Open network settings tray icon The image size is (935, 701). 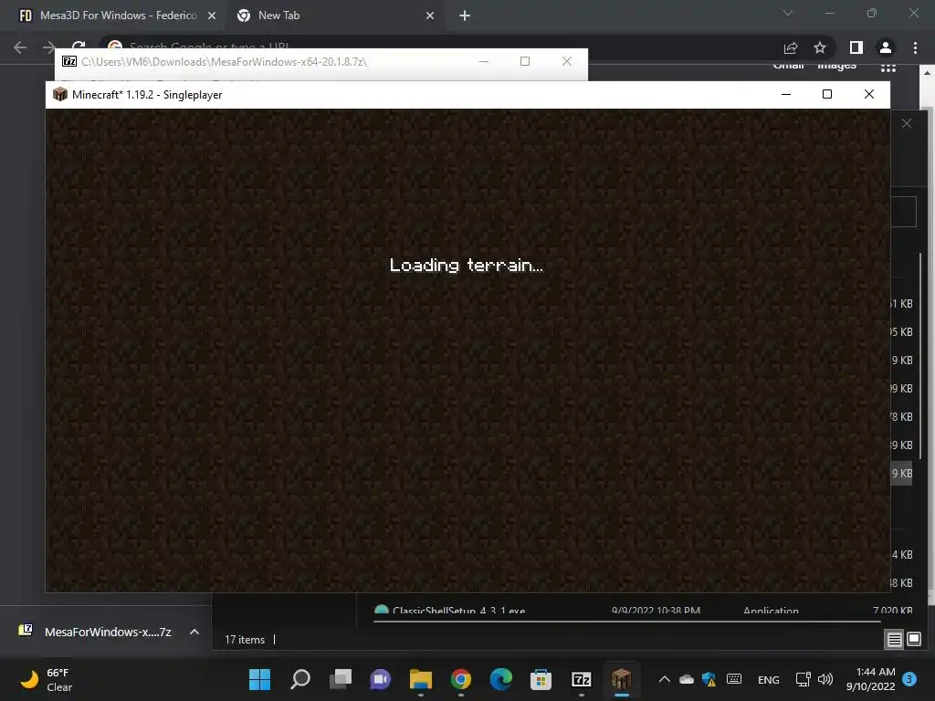[804, 679]
